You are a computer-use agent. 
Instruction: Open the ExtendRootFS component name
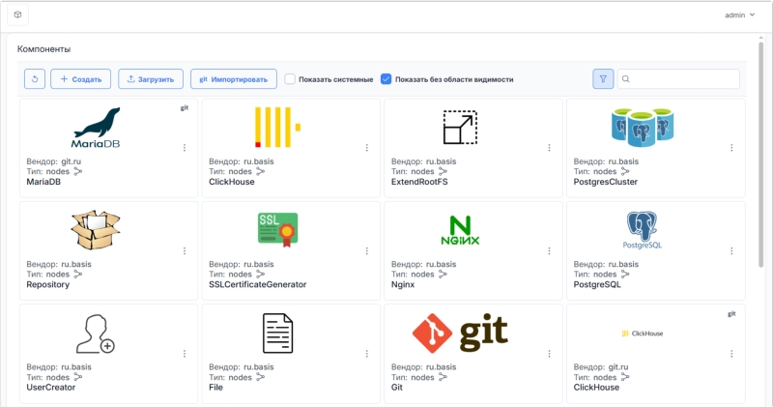[x=419, y=182]
